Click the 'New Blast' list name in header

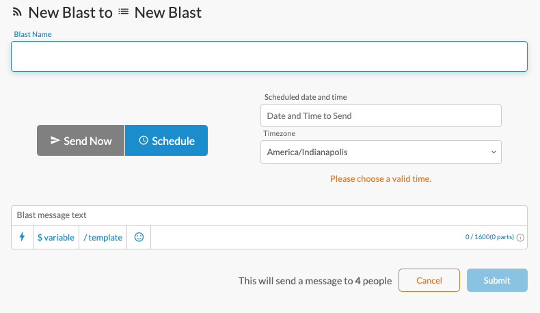167,13
